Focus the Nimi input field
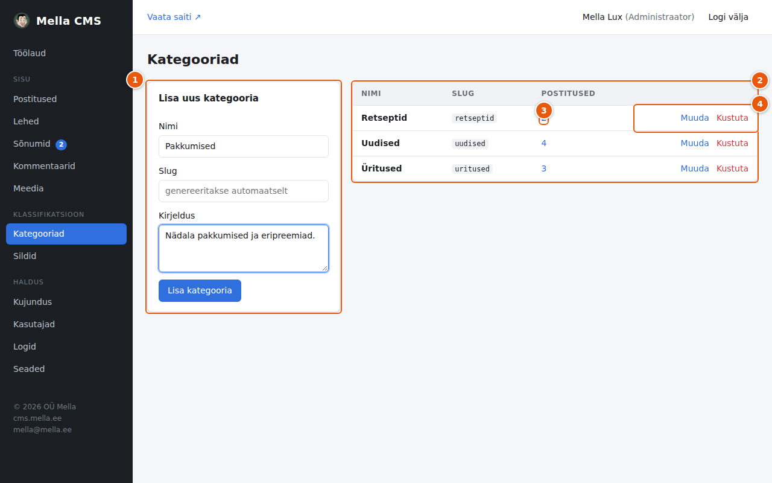This screenshot has height=483, width=772. (244, 146)
